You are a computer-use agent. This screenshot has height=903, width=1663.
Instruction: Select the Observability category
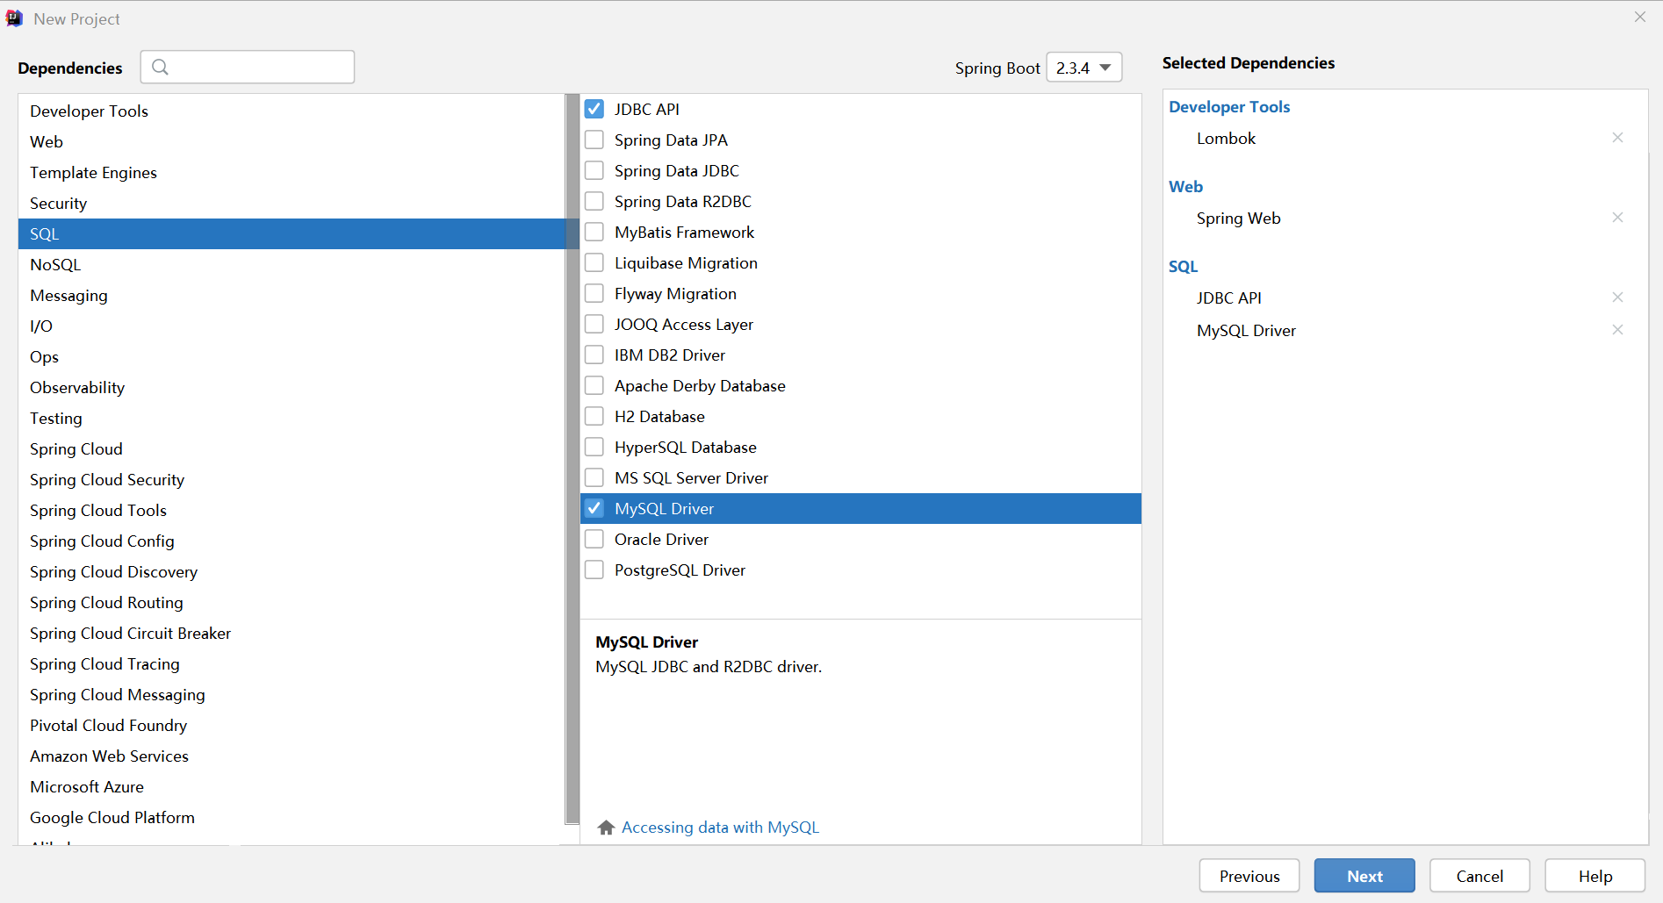pos(292,387)
